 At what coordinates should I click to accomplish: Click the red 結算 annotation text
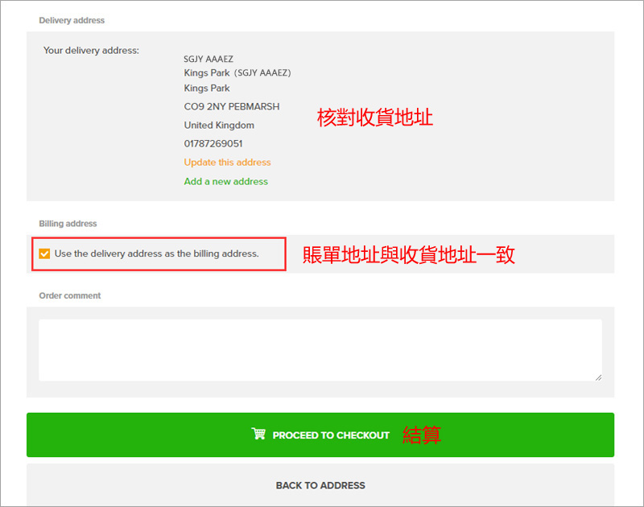click(x=421, y=435)
